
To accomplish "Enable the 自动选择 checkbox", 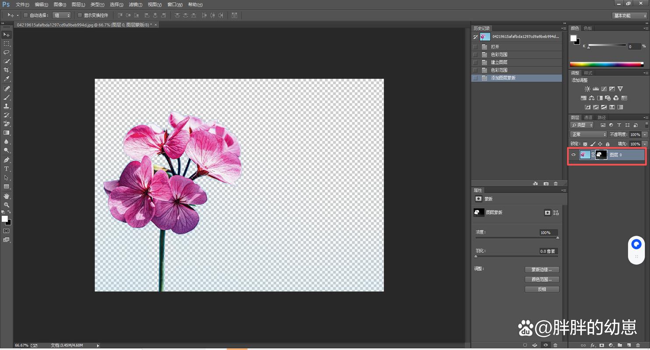I will coord(25,15).
